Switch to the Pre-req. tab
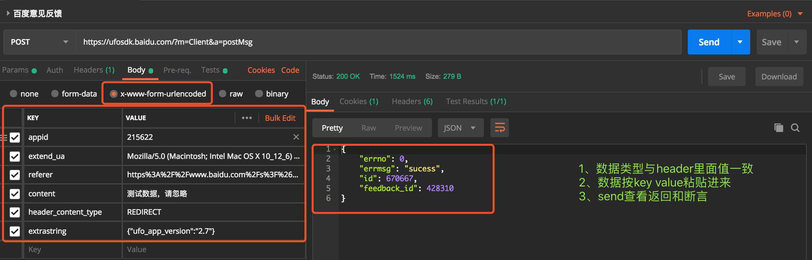The width and height of the screenshot is (812, 260). click(x=177, y=70)
